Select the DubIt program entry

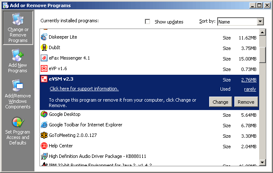pos(150,47)
